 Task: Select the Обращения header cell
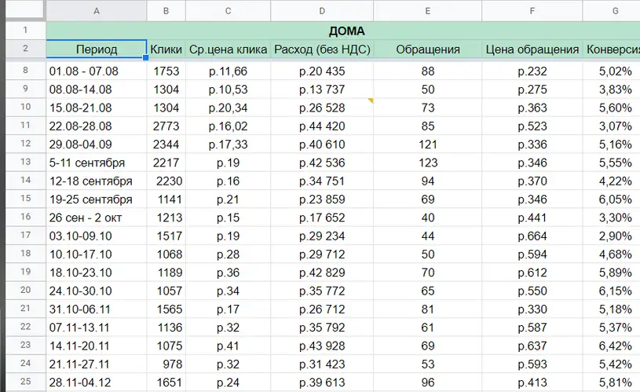pyautogui.click(x=428, y=49)
